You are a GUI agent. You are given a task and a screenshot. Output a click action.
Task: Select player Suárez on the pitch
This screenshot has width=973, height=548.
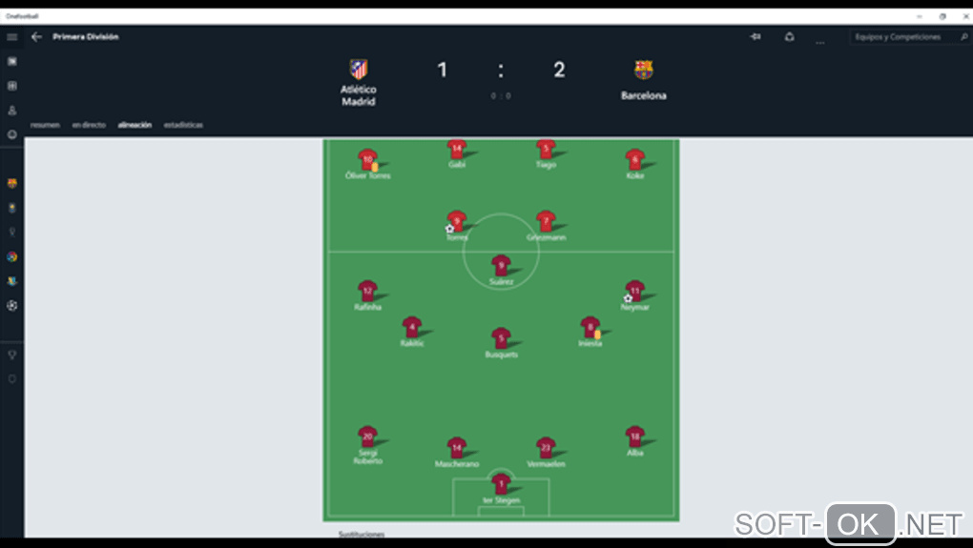pyautogui.click(x=501, y=266)
